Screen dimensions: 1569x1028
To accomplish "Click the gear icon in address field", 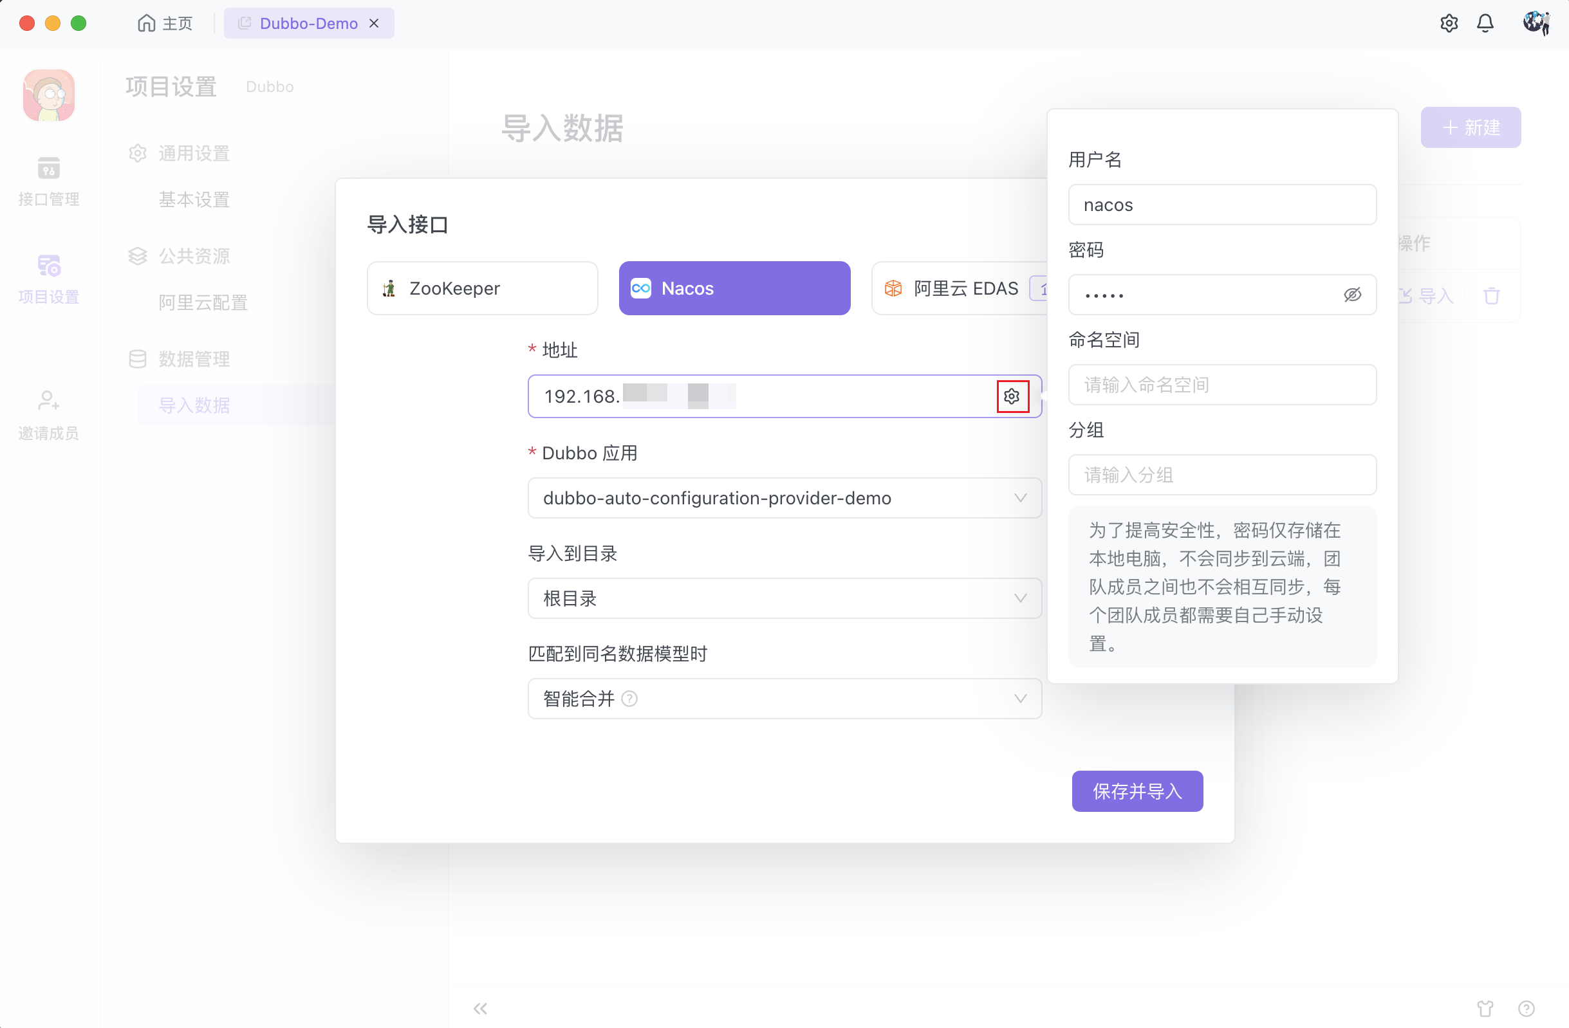I will pyautogui.click(x=1012, y=396).
